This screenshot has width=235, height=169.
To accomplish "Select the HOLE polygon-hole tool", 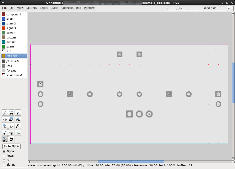I will 5,126.
